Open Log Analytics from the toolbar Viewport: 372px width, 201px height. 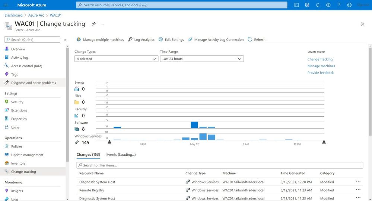(x=142, y=39)
